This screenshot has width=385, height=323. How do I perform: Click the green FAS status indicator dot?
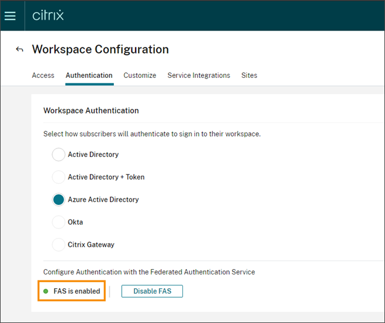coord(46,291)
